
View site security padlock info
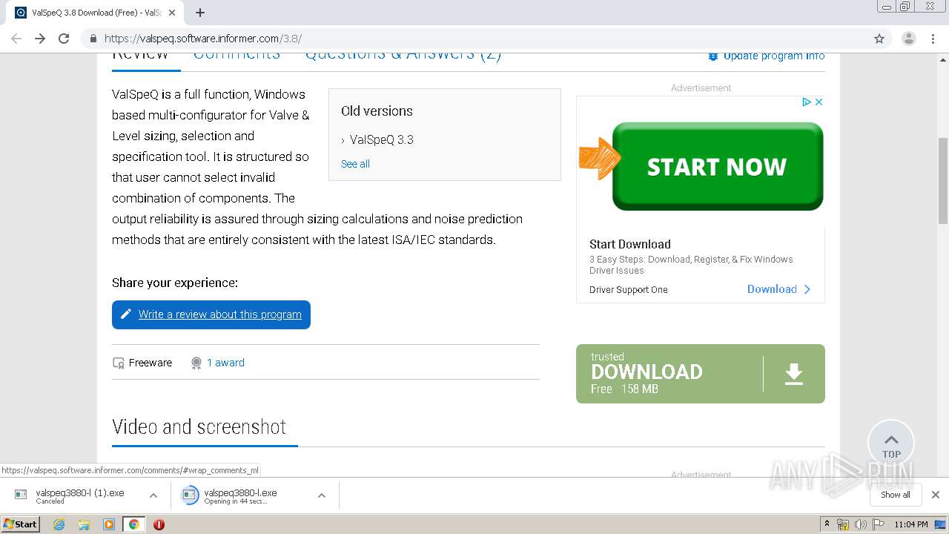(x=93, y=39)
